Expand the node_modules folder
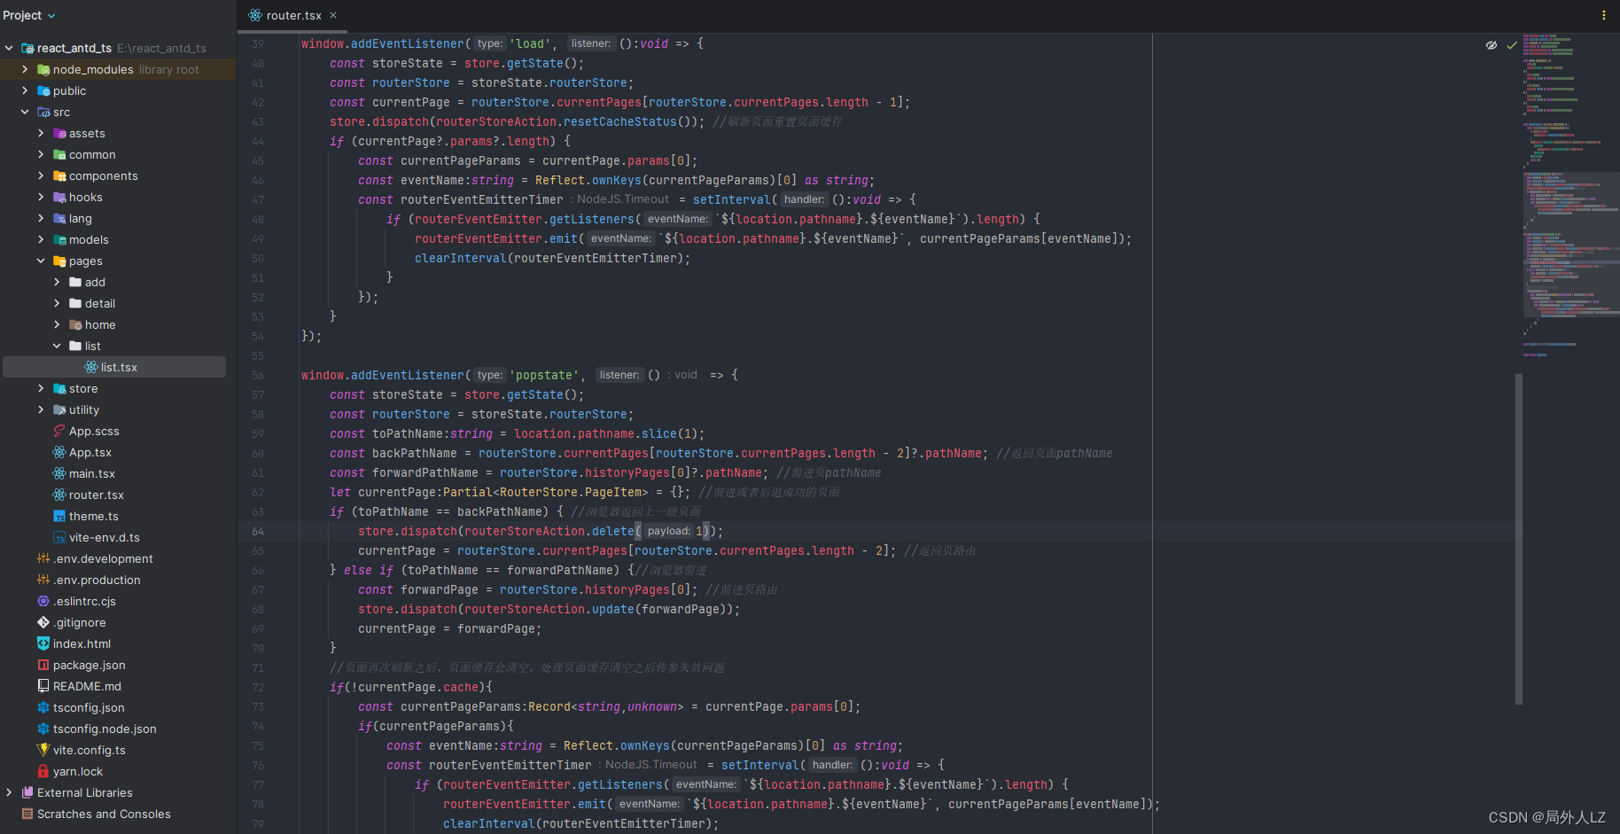1620x834 pixels. tap(25, 69)
